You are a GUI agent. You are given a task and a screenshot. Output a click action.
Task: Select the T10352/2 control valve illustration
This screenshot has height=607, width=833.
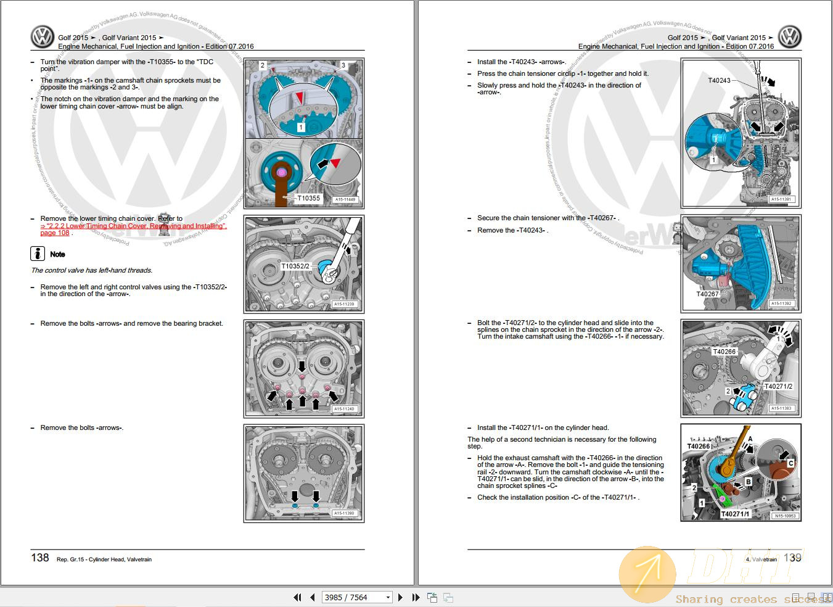[304, 264]
